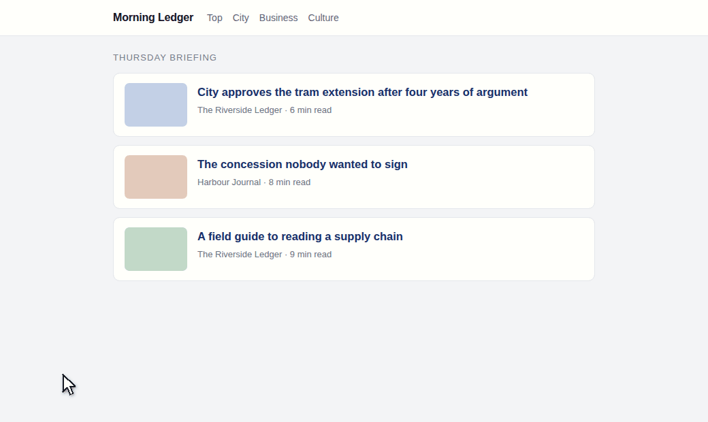Open the Culture section link

click(x=323, y=18)
